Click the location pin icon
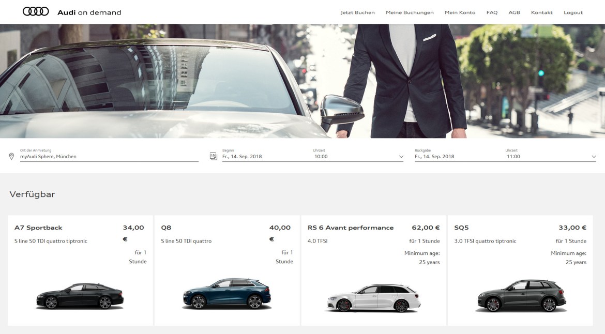The width and height of the screenshot is (605, 334). point(11,156)
